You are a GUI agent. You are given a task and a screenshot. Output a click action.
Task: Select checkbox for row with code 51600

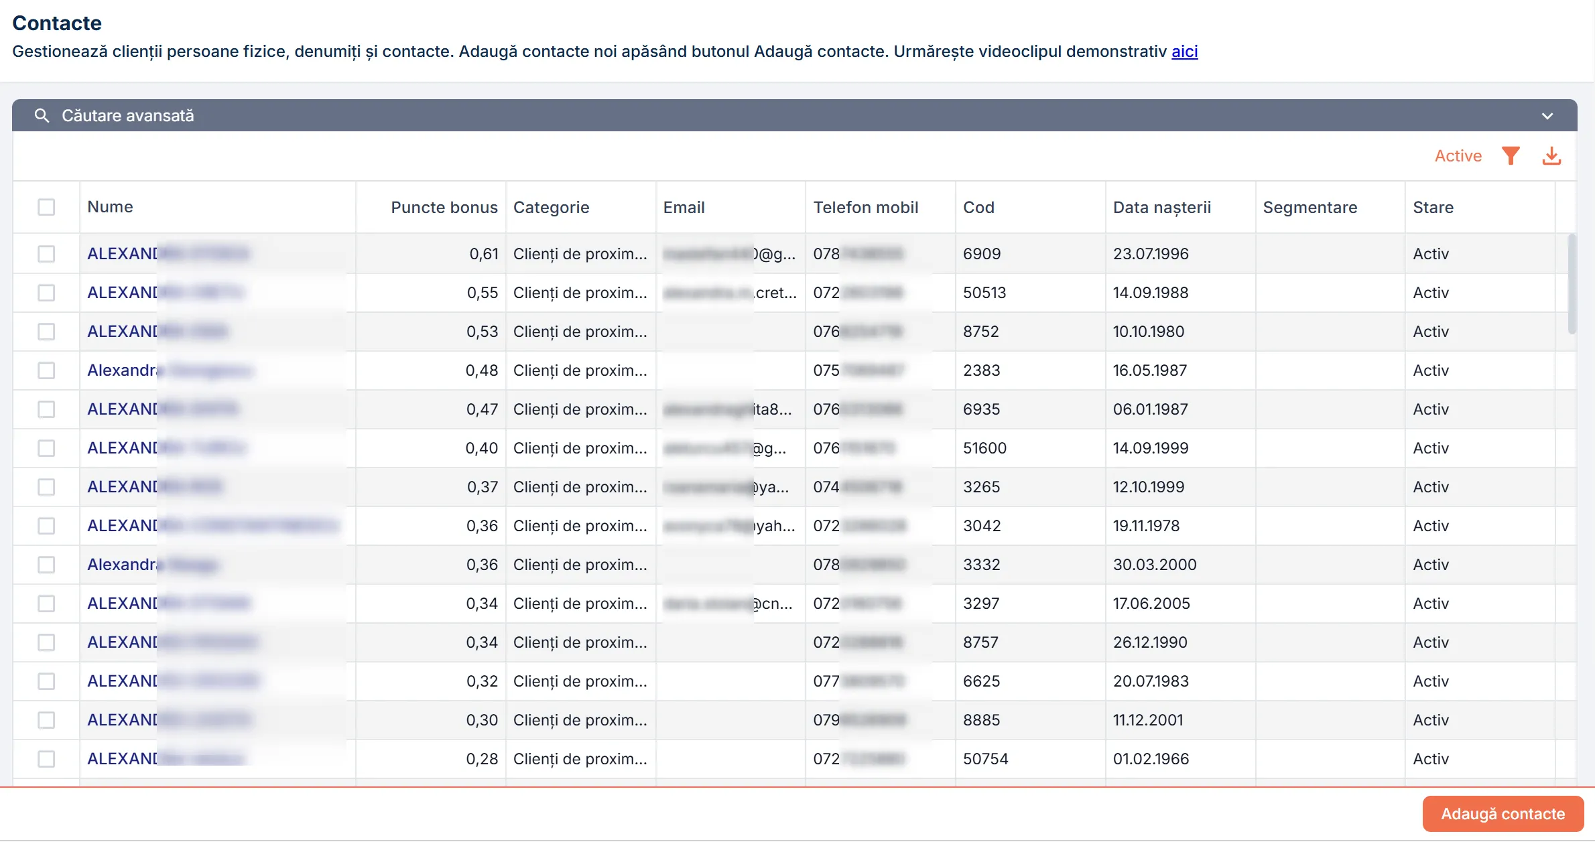(46, 448)
